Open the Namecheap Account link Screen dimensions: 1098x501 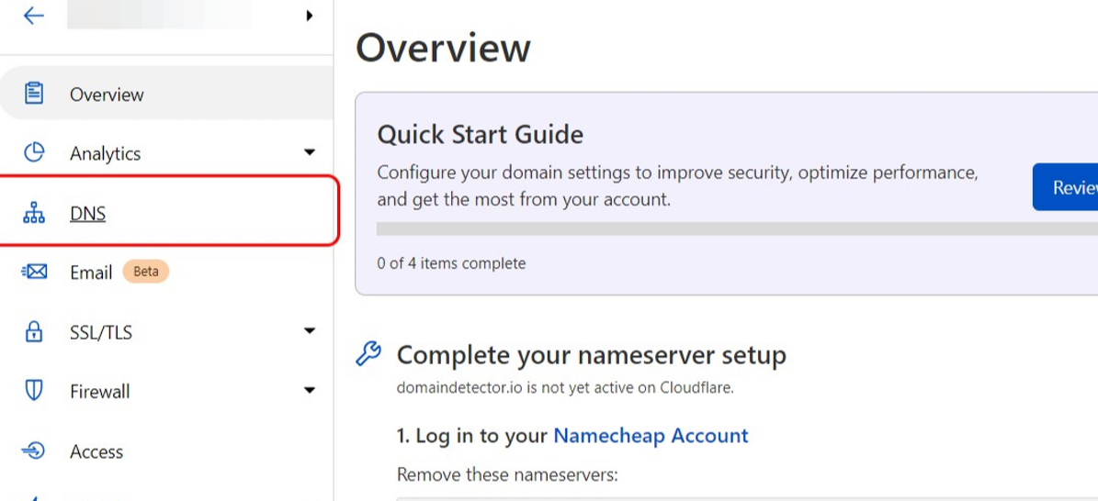pyautogui.click(x=651, y=436)
